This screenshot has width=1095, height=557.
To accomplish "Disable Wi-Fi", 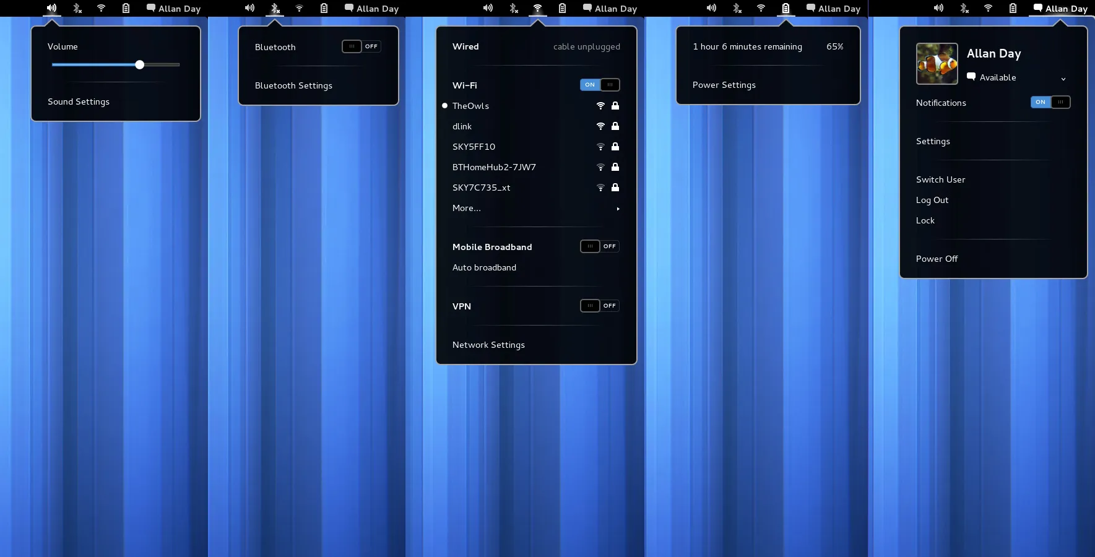I will (600, 85).
